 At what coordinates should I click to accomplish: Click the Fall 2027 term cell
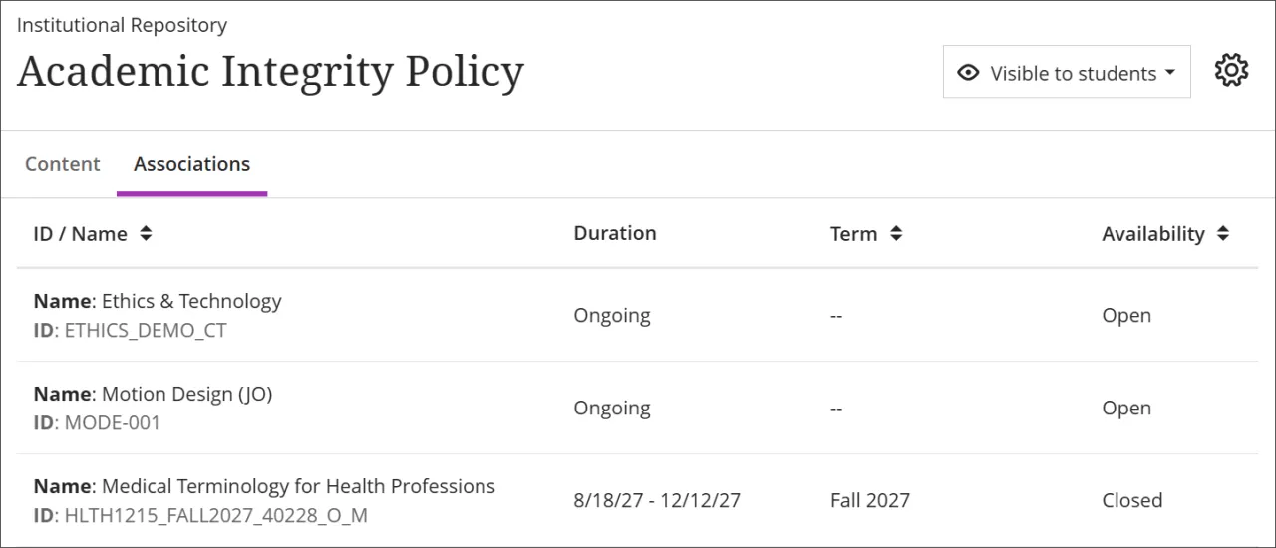869,500
